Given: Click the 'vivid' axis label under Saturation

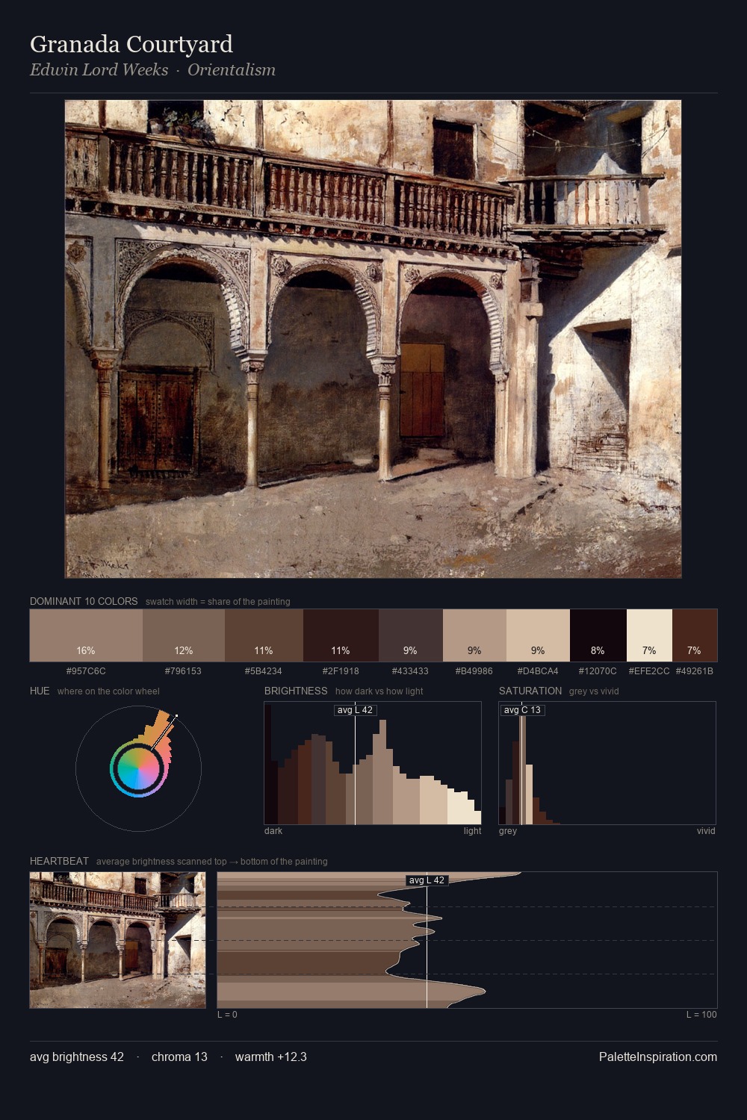Looking at the screenshot, I should tap(706, 831).
